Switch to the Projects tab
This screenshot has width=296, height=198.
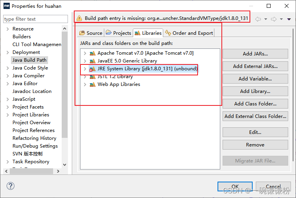(x=119, y=33)
